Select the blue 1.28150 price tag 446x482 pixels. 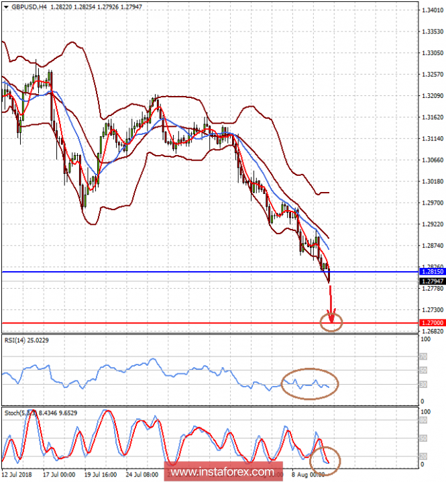click(432, 272)
